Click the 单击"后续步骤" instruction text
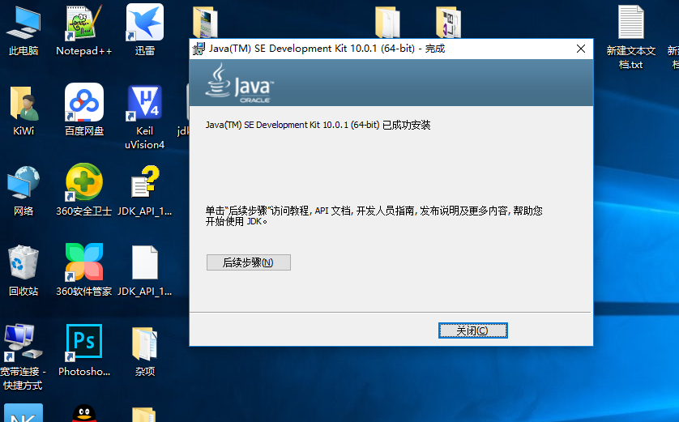Screen dimensions: 679x422 (374, 216)
